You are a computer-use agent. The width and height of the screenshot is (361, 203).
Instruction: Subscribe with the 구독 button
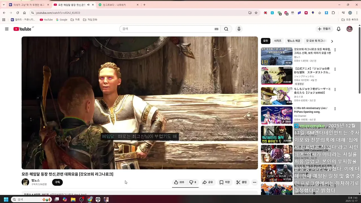coord(58,182)
